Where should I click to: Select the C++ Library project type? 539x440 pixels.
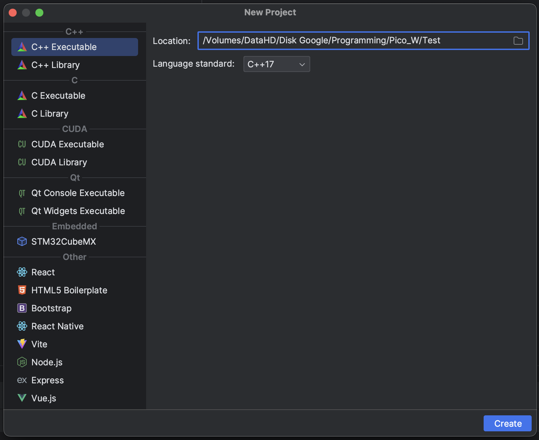tap(75, 65)
